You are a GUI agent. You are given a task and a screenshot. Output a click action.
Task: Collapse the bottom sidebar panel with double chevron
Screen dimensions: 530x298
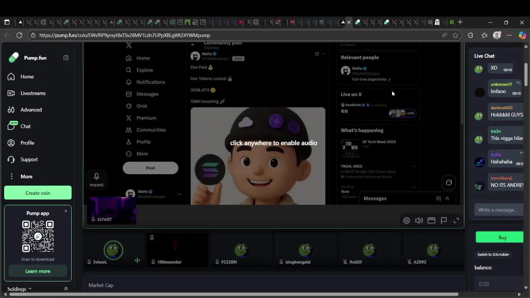(x=65, y=288)
